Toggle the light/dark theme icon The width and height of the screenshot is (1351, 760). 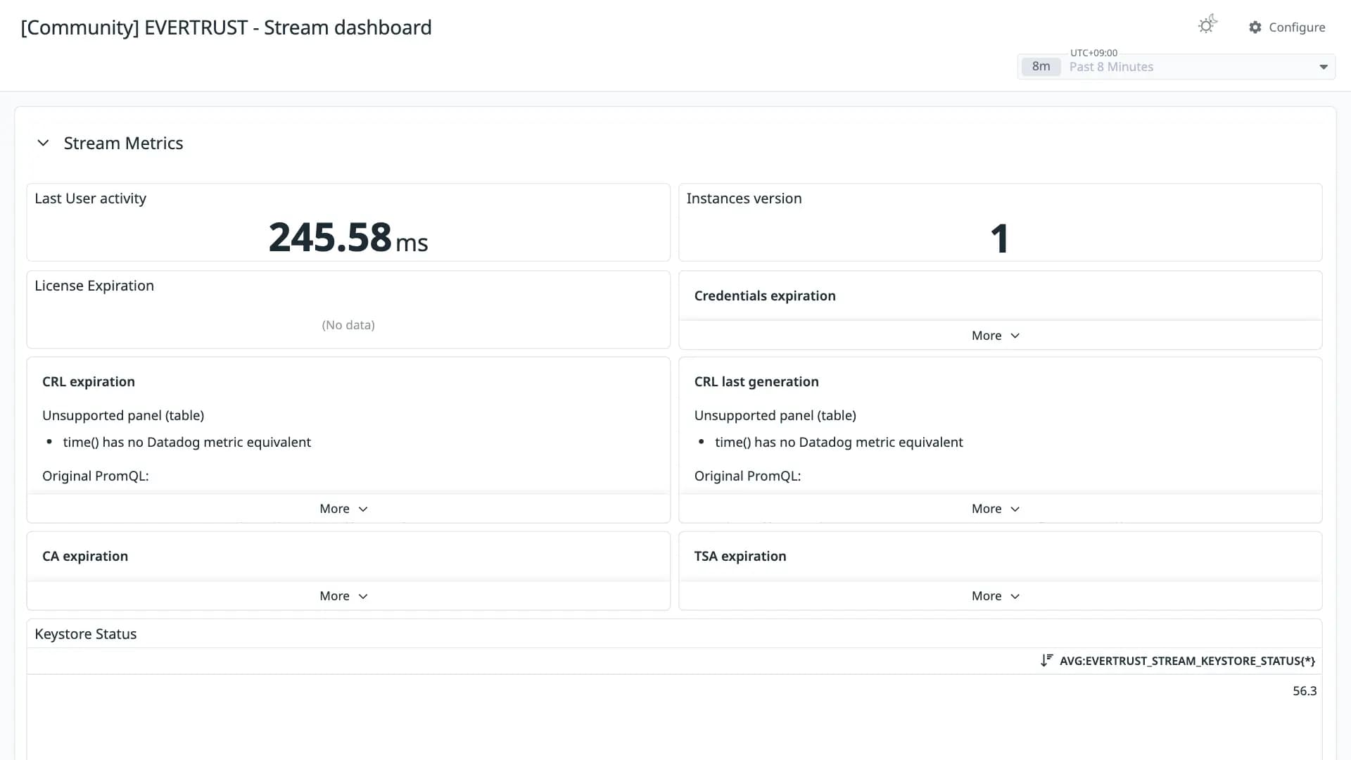click(x=1207, y=25)
